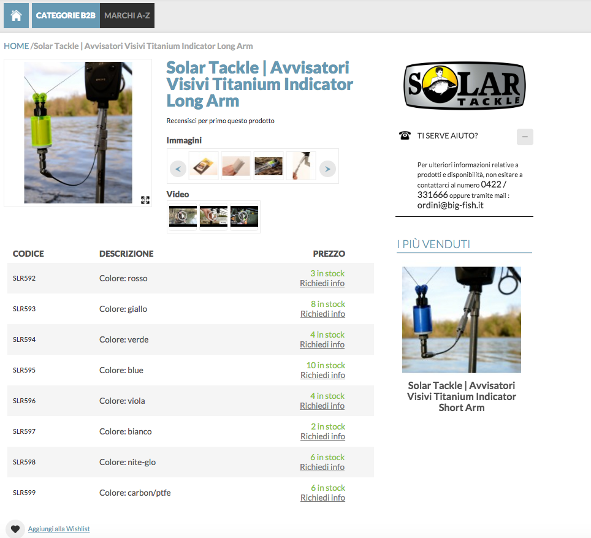The width and height of the screenshot is (591, 538).
Task: Request info for SLR599 carbon/ptfe
Action: tap(322, 498)
